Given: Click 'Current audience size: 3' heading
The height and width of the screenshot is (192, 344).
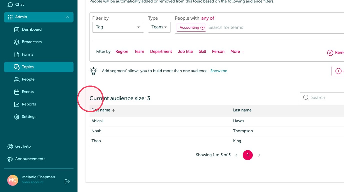Looking at the screenshot, I should 120,98.
